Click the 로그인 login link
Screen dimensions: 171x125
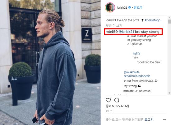tap(149, 119)
